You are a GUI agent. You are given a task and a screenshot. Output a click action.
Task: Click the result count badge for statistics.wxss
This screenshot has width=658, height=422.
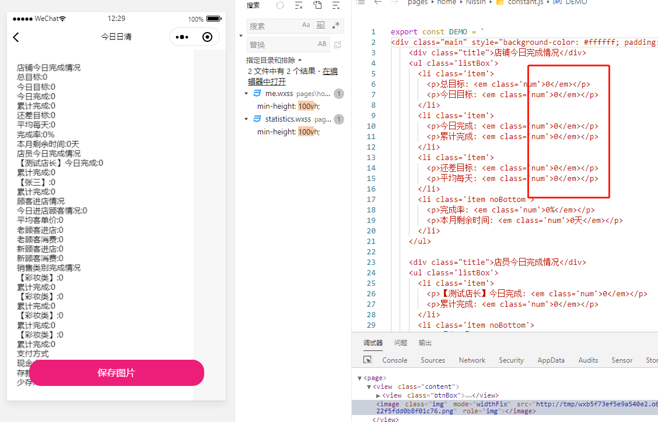339,119
